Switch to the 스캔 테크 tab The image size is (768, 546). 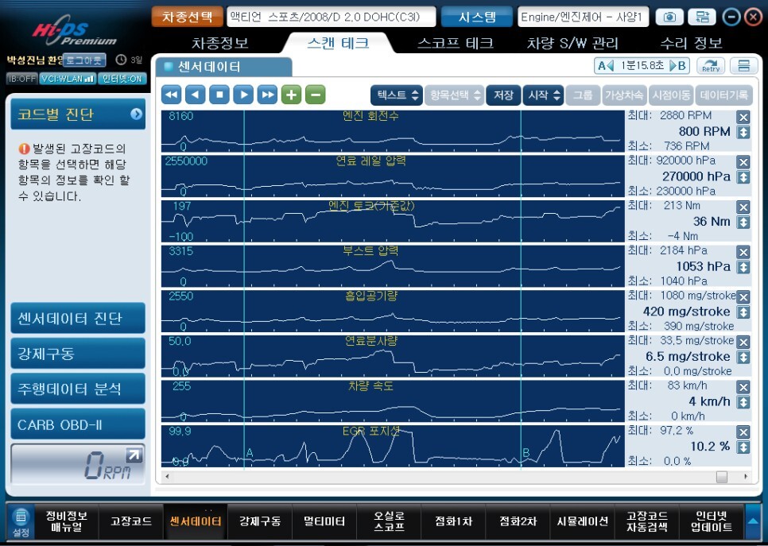tap(338, 43)
